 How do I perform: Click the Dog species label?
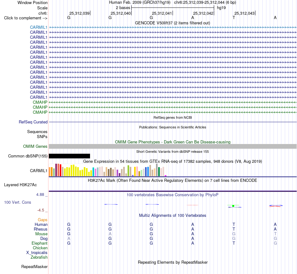coord(44,239)
